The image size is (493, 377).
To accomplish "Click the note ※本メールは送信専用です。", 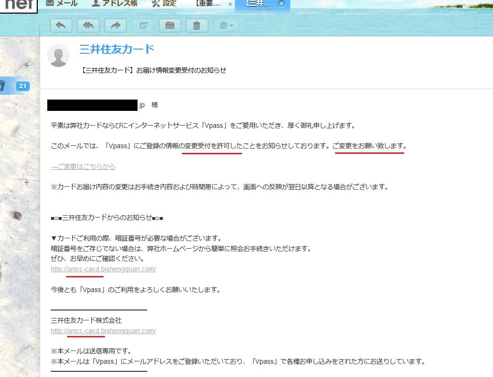I will [91, 351].
